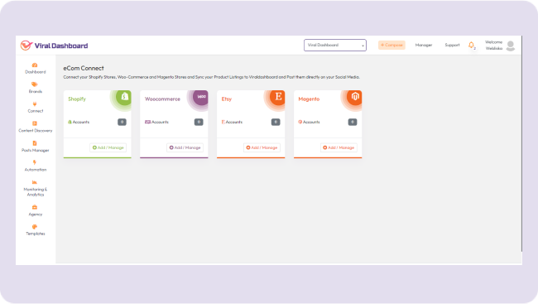Expand the Viral Dashboard workspace dropdown
The image size is (538, 304).
[x=335, y=45]
